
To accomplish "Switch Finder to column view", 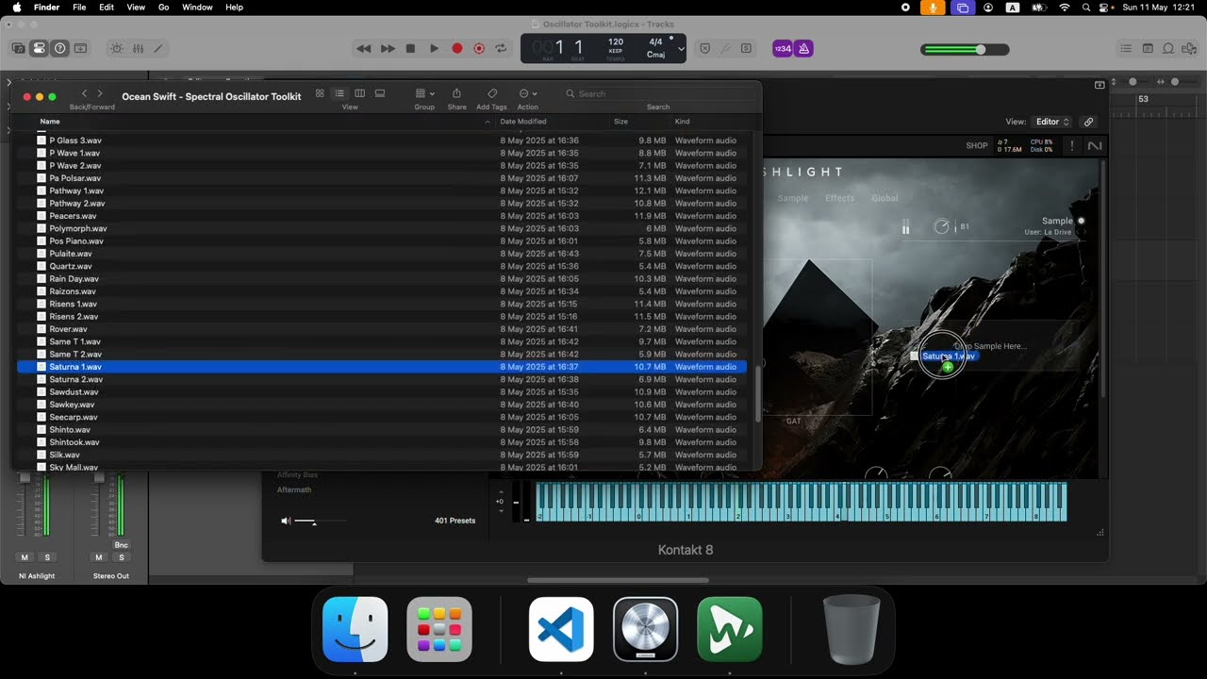I will [359, 93].
